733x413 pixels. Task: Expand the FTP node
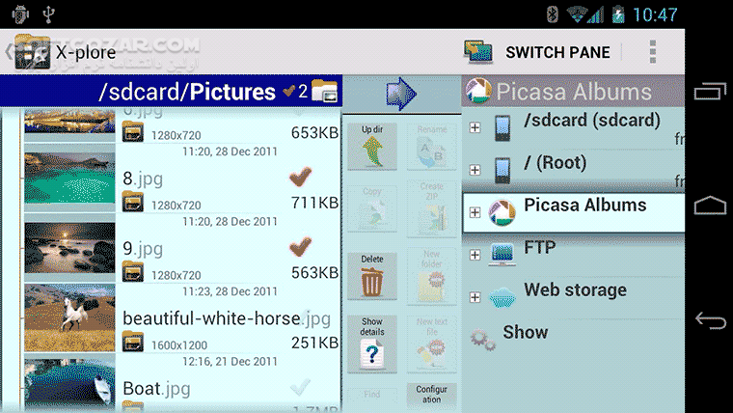point(475,255)
